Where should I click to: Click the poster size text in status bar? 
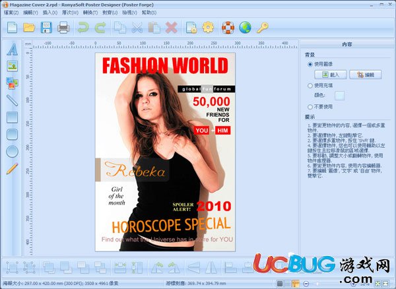click(61, 284)
